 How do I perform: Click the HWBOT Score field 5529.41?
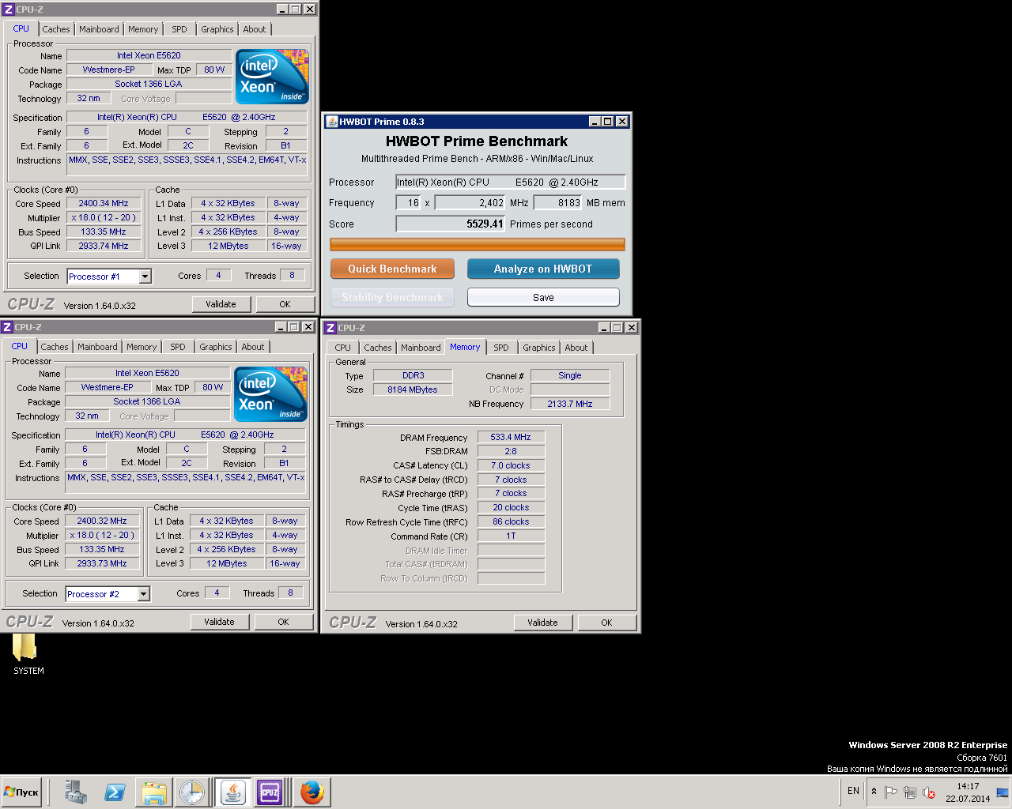[x=451, y=224]
